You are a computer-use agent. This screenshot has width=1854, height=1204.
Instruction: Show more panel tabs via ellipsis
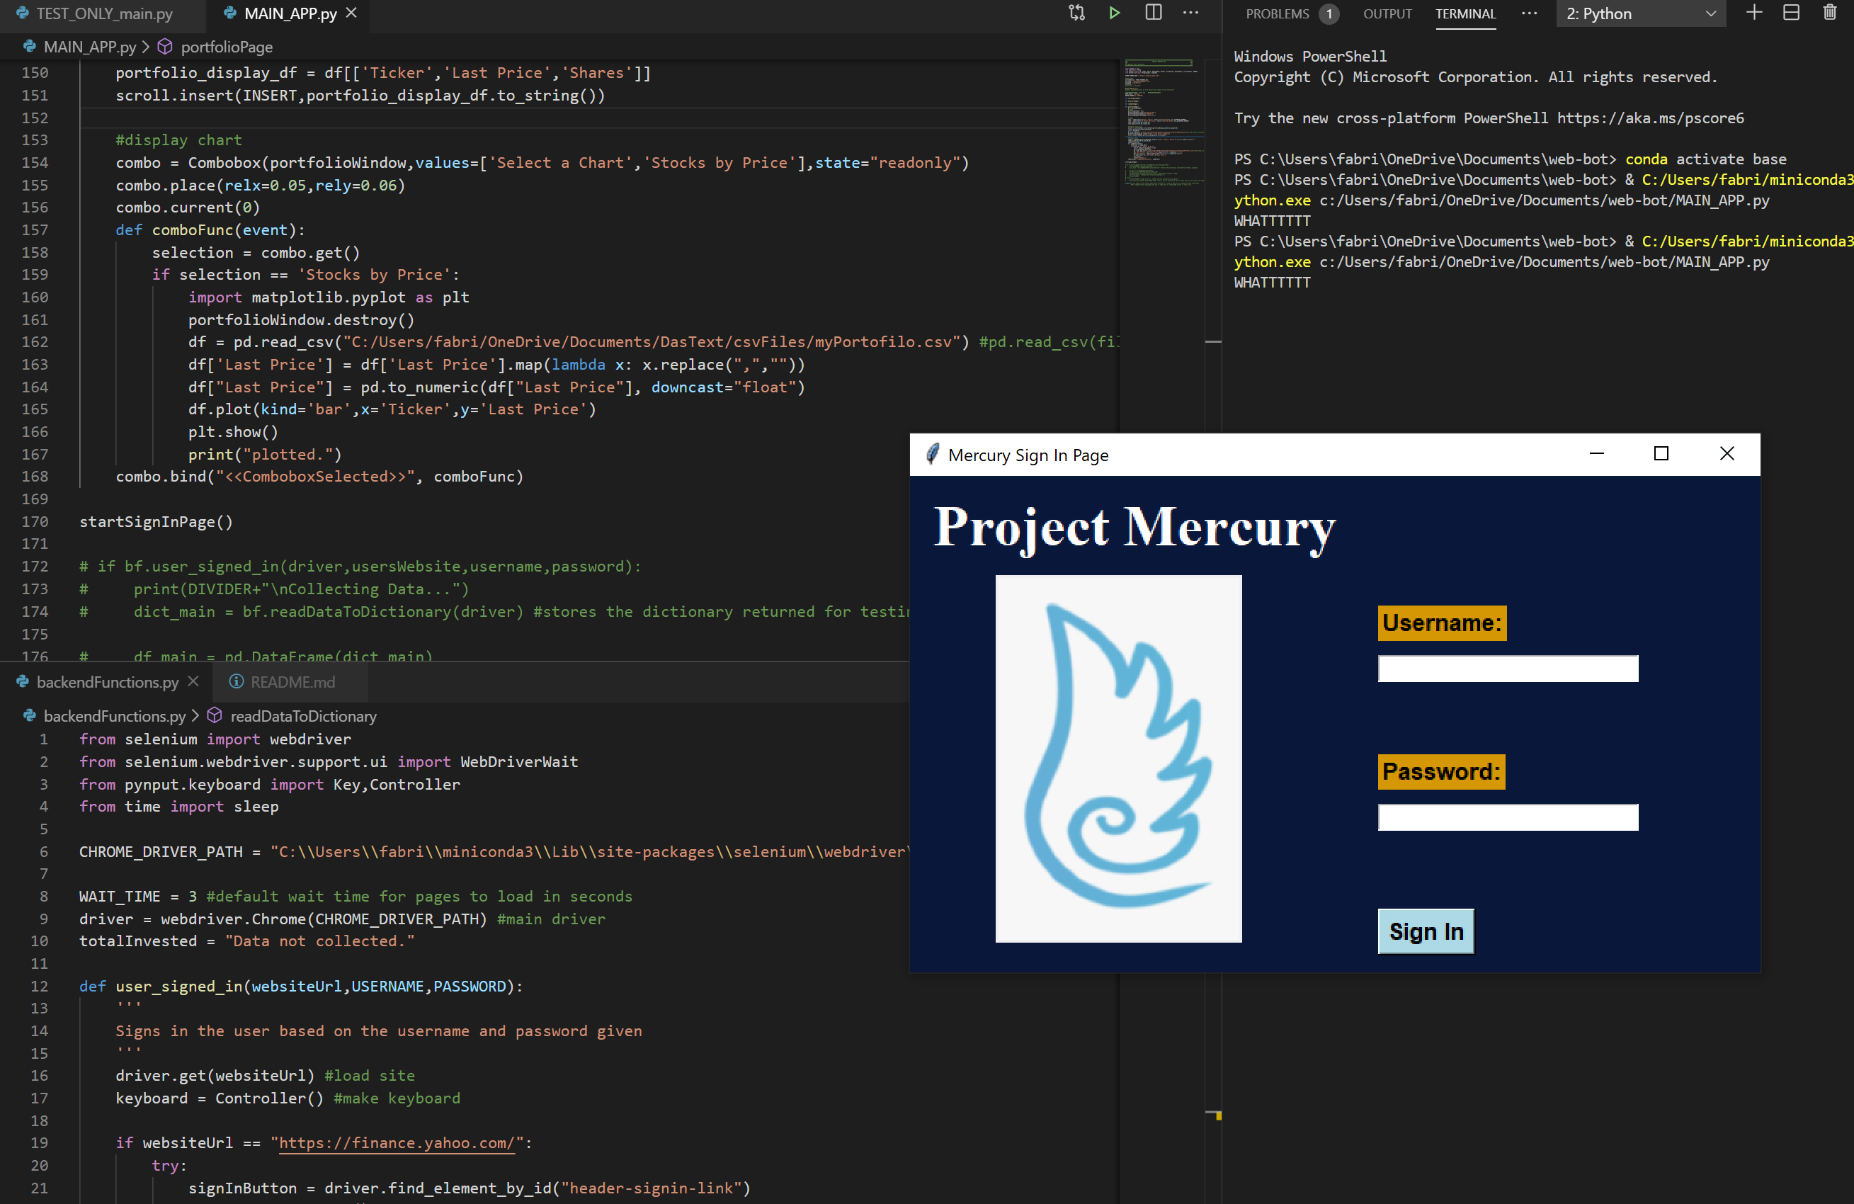1528,13
